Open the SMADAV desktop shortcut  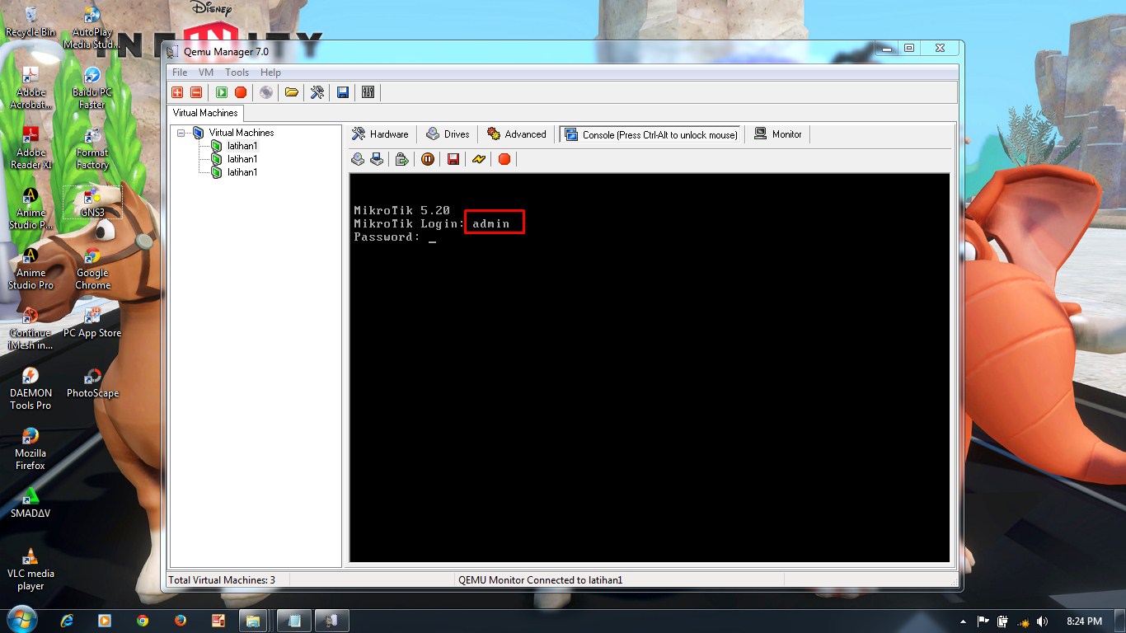coord(30,503)
